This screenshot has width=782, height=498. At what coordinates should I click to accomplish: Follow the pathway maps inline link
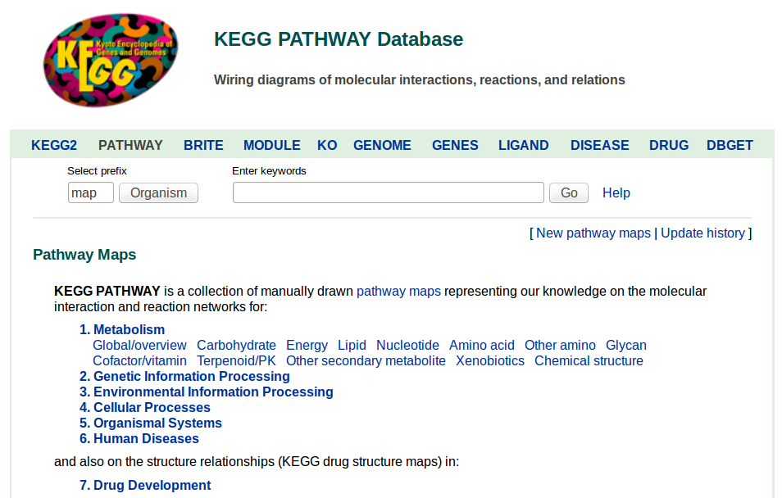pyautogui.click(x=398, y=291)
